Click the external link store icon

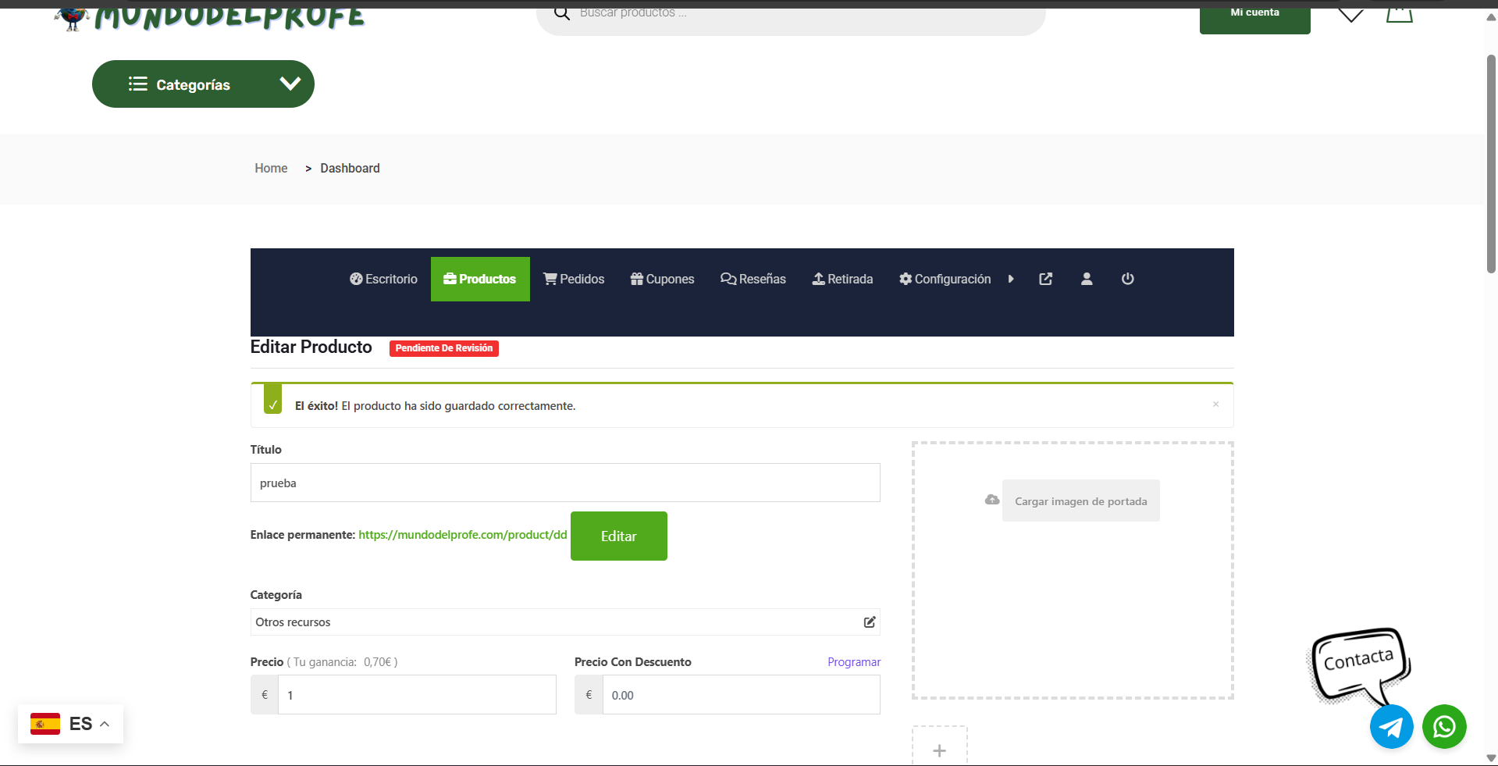[x=1045, y=279]
